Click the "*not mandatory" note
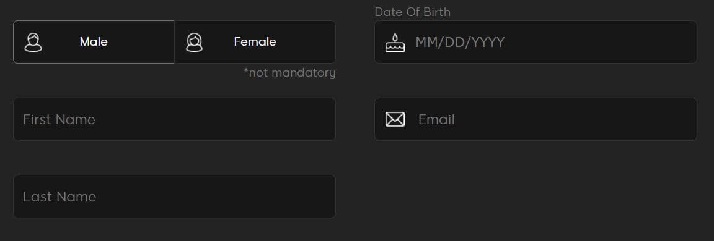The height and width of the screenshot is (241, 714). click(x=289, y=73)
